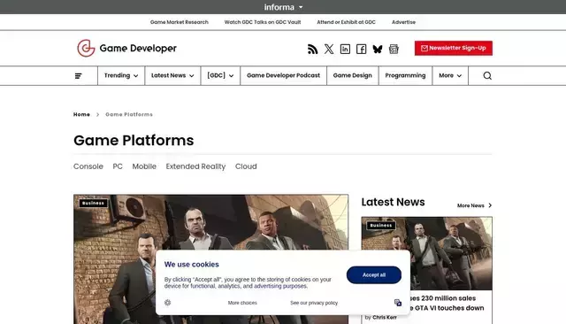The height and width of the screenshot is (324, 566).
Task: Click the Google News icon in header
Action: click(x=394, y=49)
